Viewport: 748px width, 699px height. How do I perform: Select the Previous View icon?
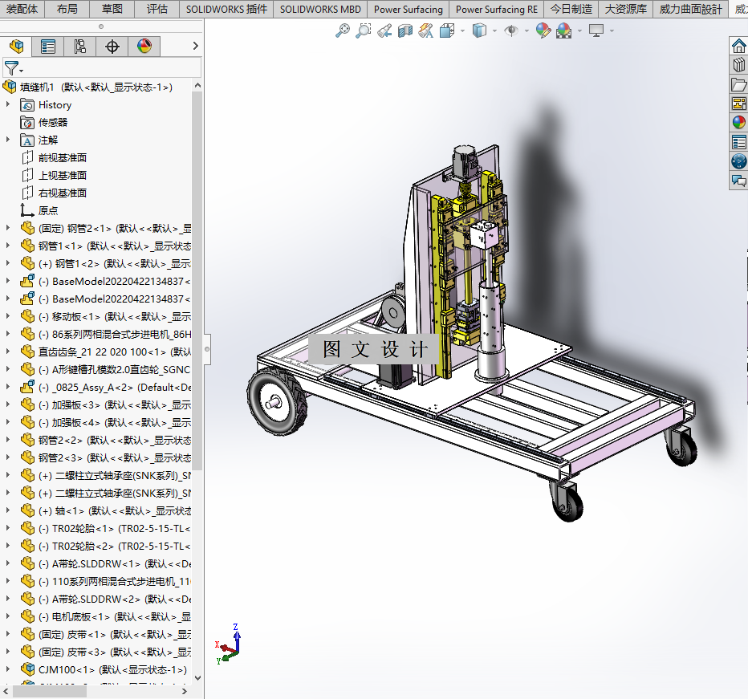tap(384, 31)
